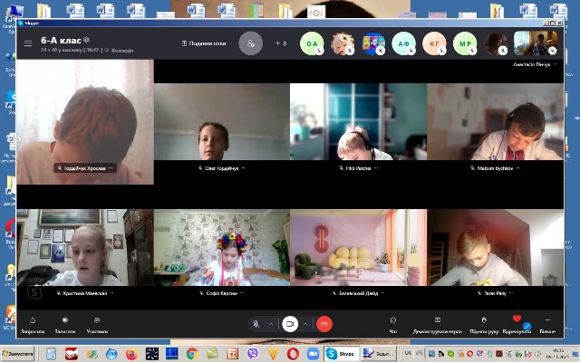Start screen sharing demonstration
Screen dimensions: 580x362
[439, 322]
